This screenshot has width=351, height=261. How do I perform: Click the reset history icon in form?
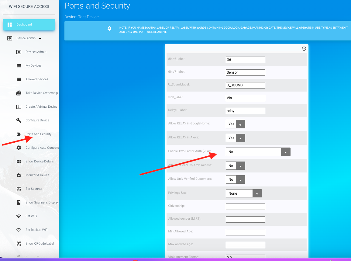point(304,49)
